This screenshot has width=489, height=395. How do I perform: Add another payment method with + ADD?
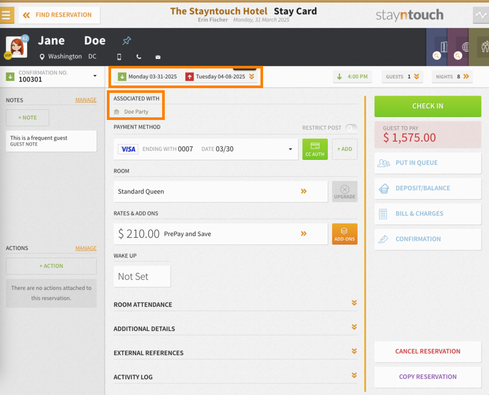pos(344,149)
